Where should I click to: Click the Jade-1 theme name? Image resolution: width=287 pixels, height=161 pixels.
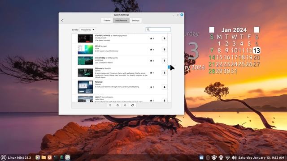pos(98,97)
